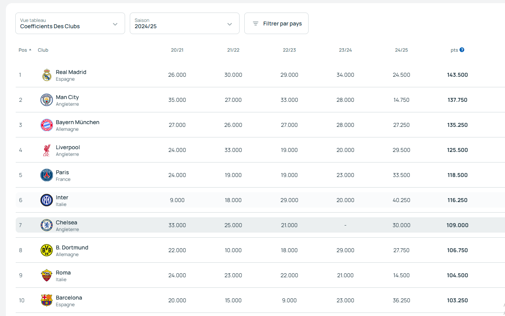Click the Liverpool club crest
The width and height of the screenshot is (505, 316).
[47, 150]
